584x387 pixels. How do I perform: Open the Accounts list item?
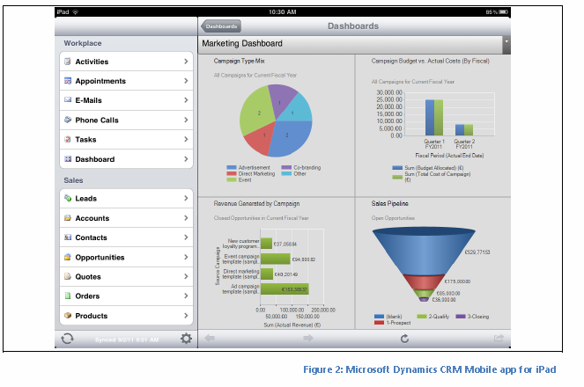tap(126, 218)
